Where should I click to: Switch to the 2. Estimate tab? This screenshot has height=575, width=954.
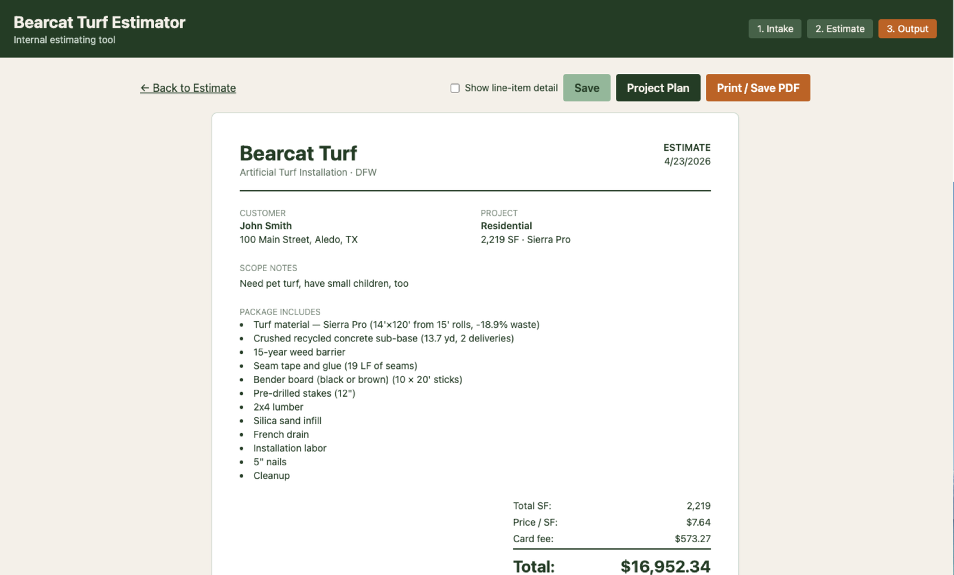click(x=840, y=28)
